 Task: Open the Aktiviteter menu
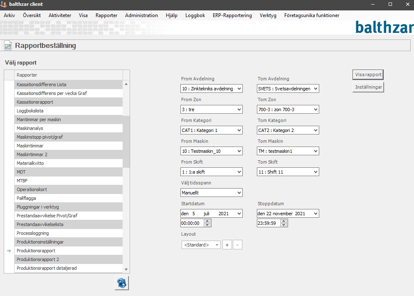click(x=60, y=15)
